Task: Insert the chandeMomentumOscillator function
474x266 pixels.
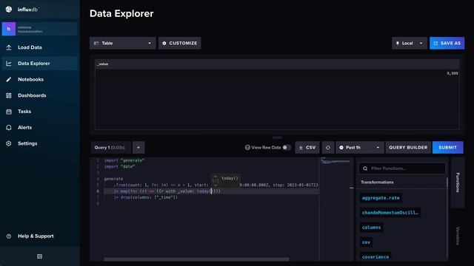Action: [390, 213]
